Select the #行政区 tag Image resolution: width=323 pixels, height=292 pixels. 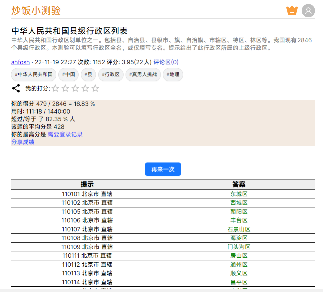click(x=111, y=74)
